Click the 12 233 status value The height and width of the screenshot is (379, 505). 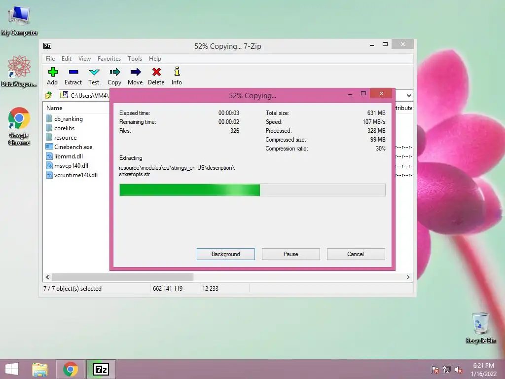pyautogui.click(x=210, y=288)
